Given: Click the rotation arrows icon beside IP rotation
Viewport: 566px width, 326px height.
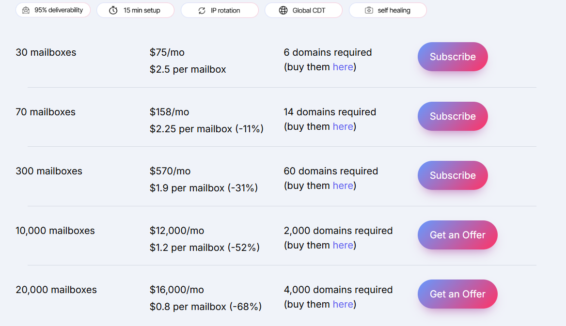Looking at the screenshot, I should pos(202,10).
